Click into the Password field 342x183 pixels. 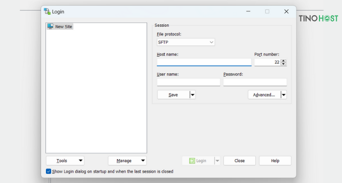[x=255, y=82]
